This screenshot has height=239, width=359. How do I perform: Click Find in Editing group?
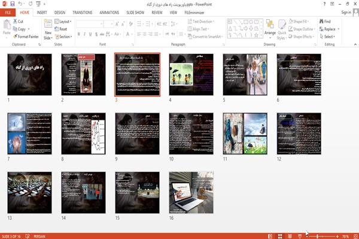click(x=325, y=22)
